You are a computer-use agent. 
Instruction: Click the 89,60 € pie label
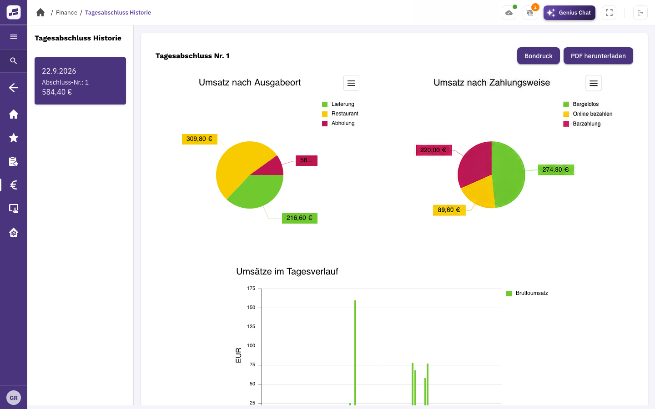click(449, 210)
